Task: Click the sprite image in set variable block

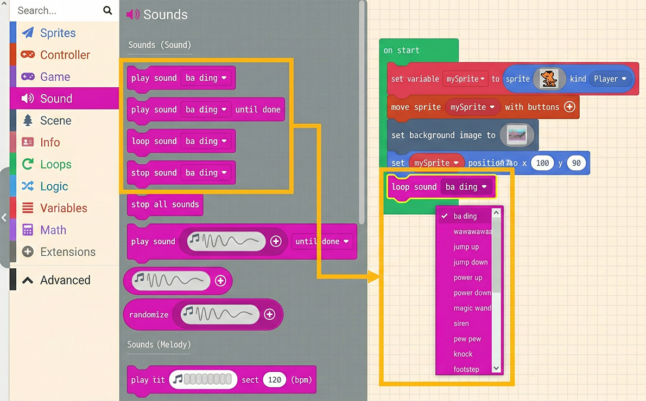Action: pyautogui.click(x=549, y=79)
